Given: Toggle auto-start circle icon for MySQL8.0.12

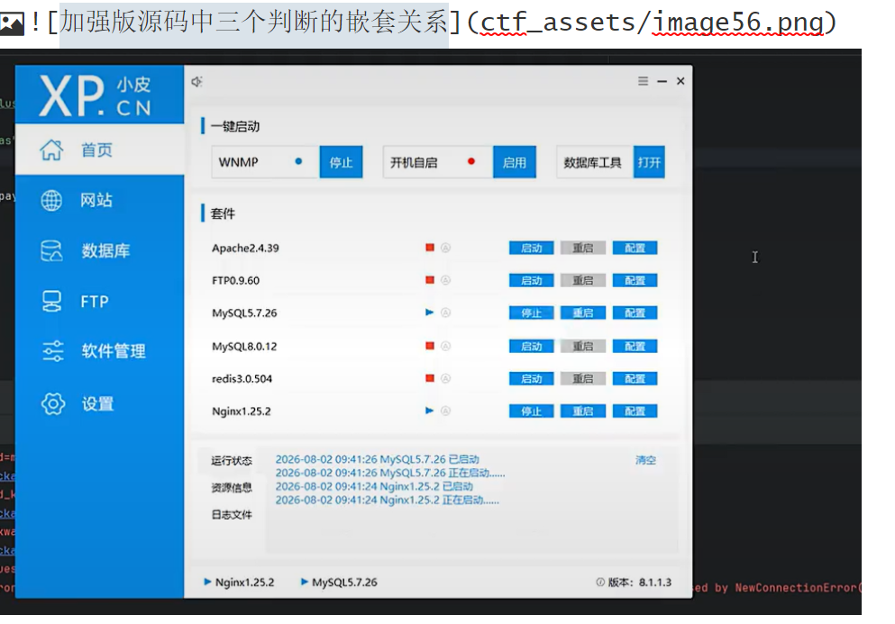Looking at the screenshot, I should [446, 346].
